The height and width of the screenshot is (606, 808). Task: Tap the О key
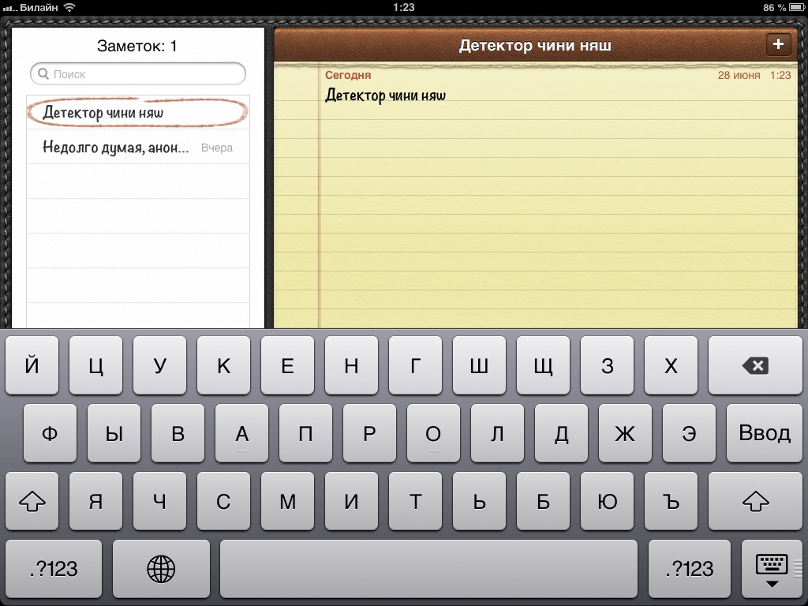point(433,433)
